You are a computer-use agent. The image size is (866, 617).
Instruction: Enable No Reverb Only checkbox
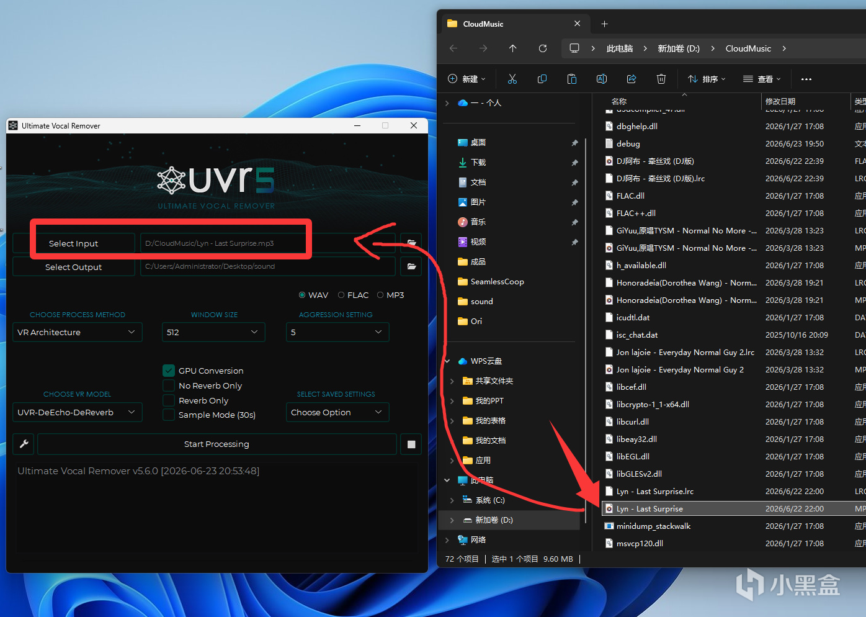169,385
